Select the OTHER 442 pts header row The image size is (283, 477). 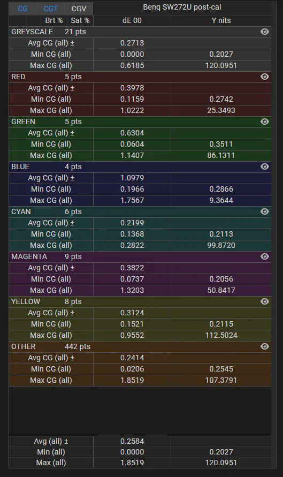140,346
